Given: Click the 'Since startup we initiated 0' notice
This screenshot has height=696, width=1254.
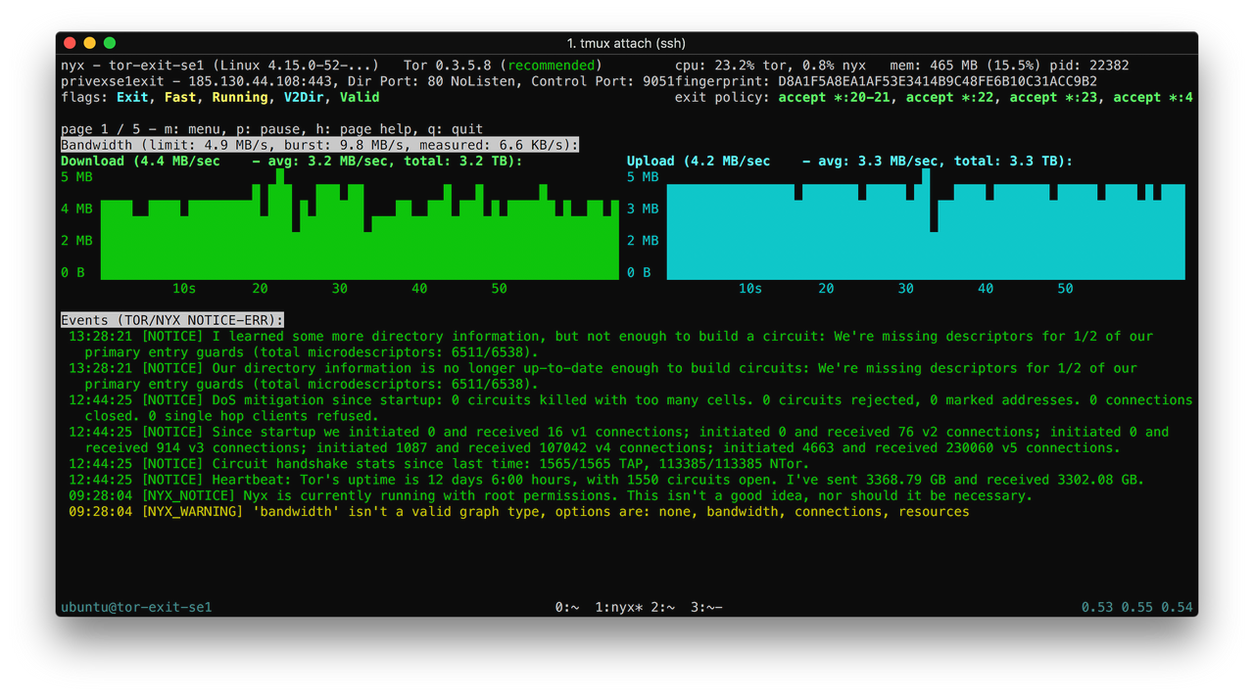Looking at the screenshot, I should click(x=619, y=440).
